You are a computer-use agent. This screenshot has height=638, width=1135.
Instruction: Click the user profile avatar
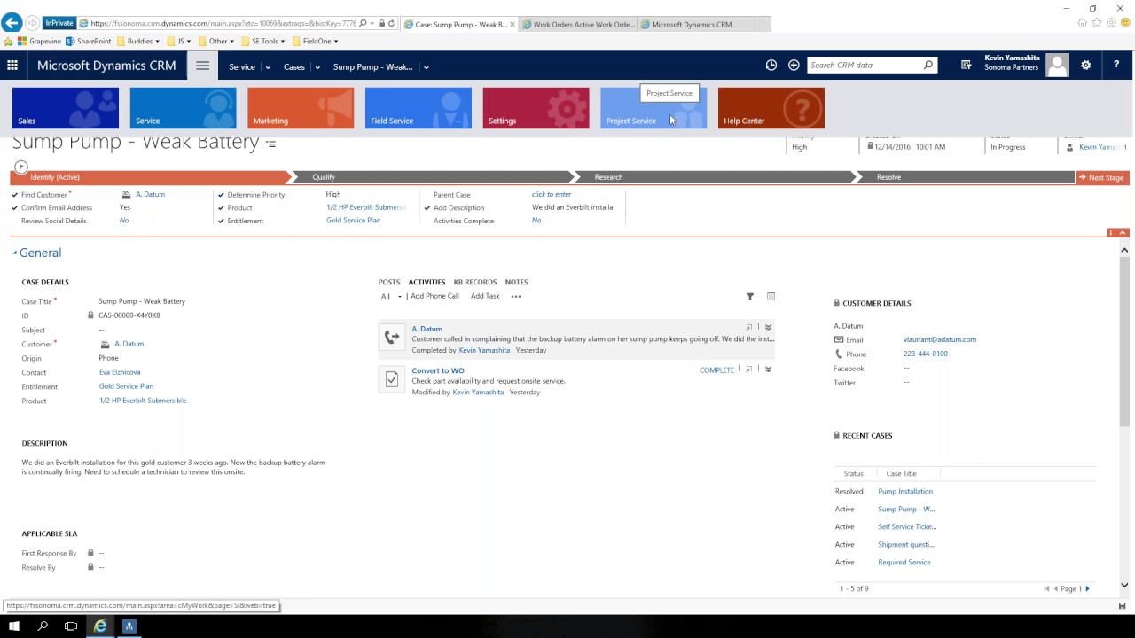[1057, 65]
